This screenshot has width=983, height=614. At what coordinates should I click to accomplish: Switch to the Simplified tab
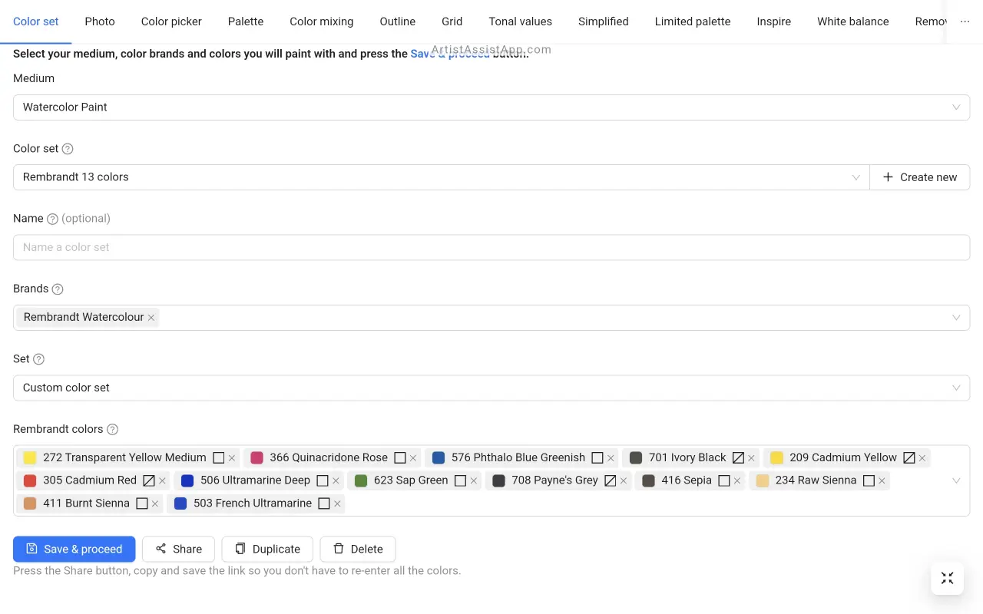click(604, 21)
